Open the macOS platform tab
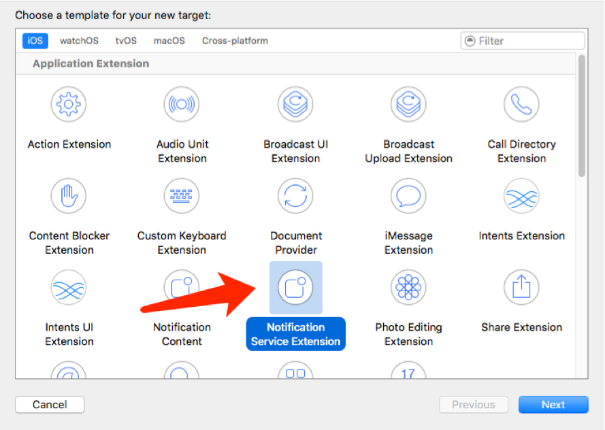 coord(169,41)
